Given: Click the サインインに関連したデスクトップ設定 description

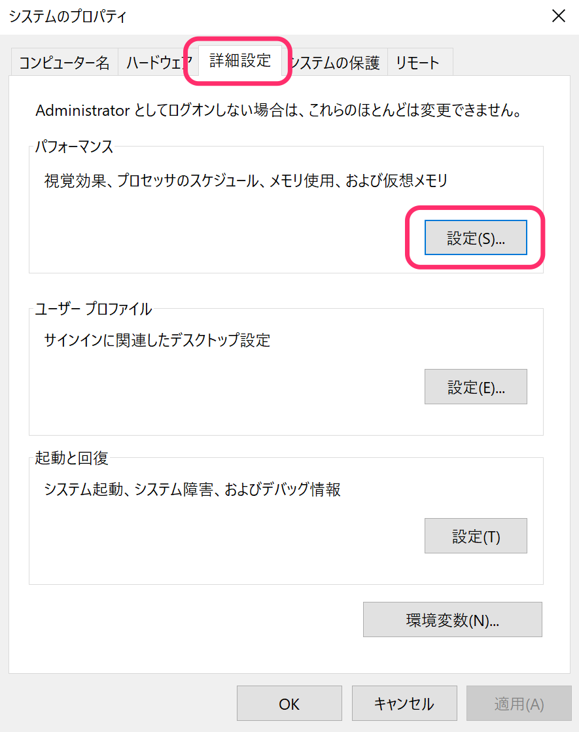Looking at the screenshot, I should [157, 340].
